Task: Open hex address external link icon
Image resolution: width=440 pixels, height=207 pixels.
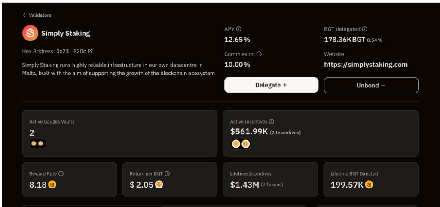Action: pyautogui.click(x=90, y=51)
